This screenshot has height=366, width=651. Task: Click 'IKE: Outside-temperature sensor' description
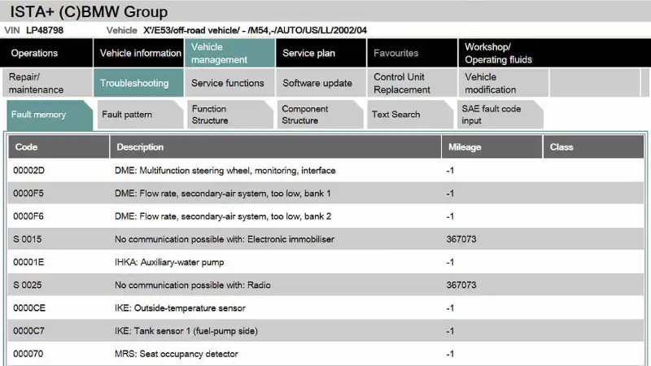[x=180, y=308]
